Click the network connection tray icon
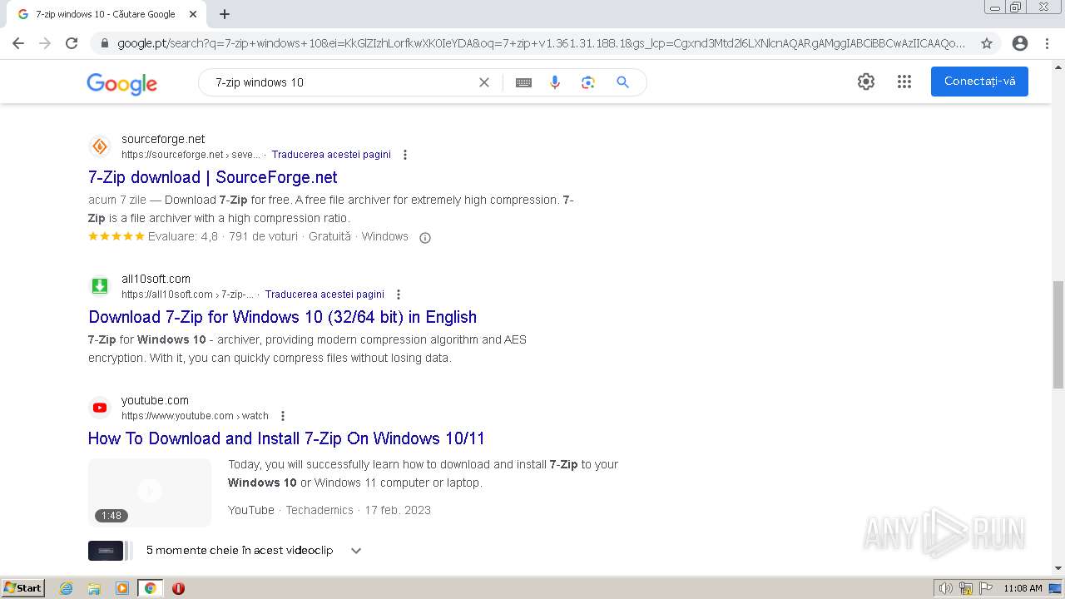The width and height of the screenshot is (1065, 599). (966, 588)
